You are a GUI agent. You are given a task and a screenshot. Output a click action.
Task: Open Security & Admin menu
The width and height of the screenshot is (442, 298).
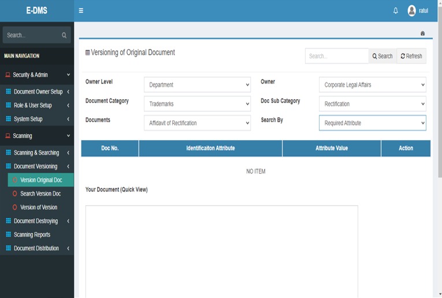tap(37, 75)
